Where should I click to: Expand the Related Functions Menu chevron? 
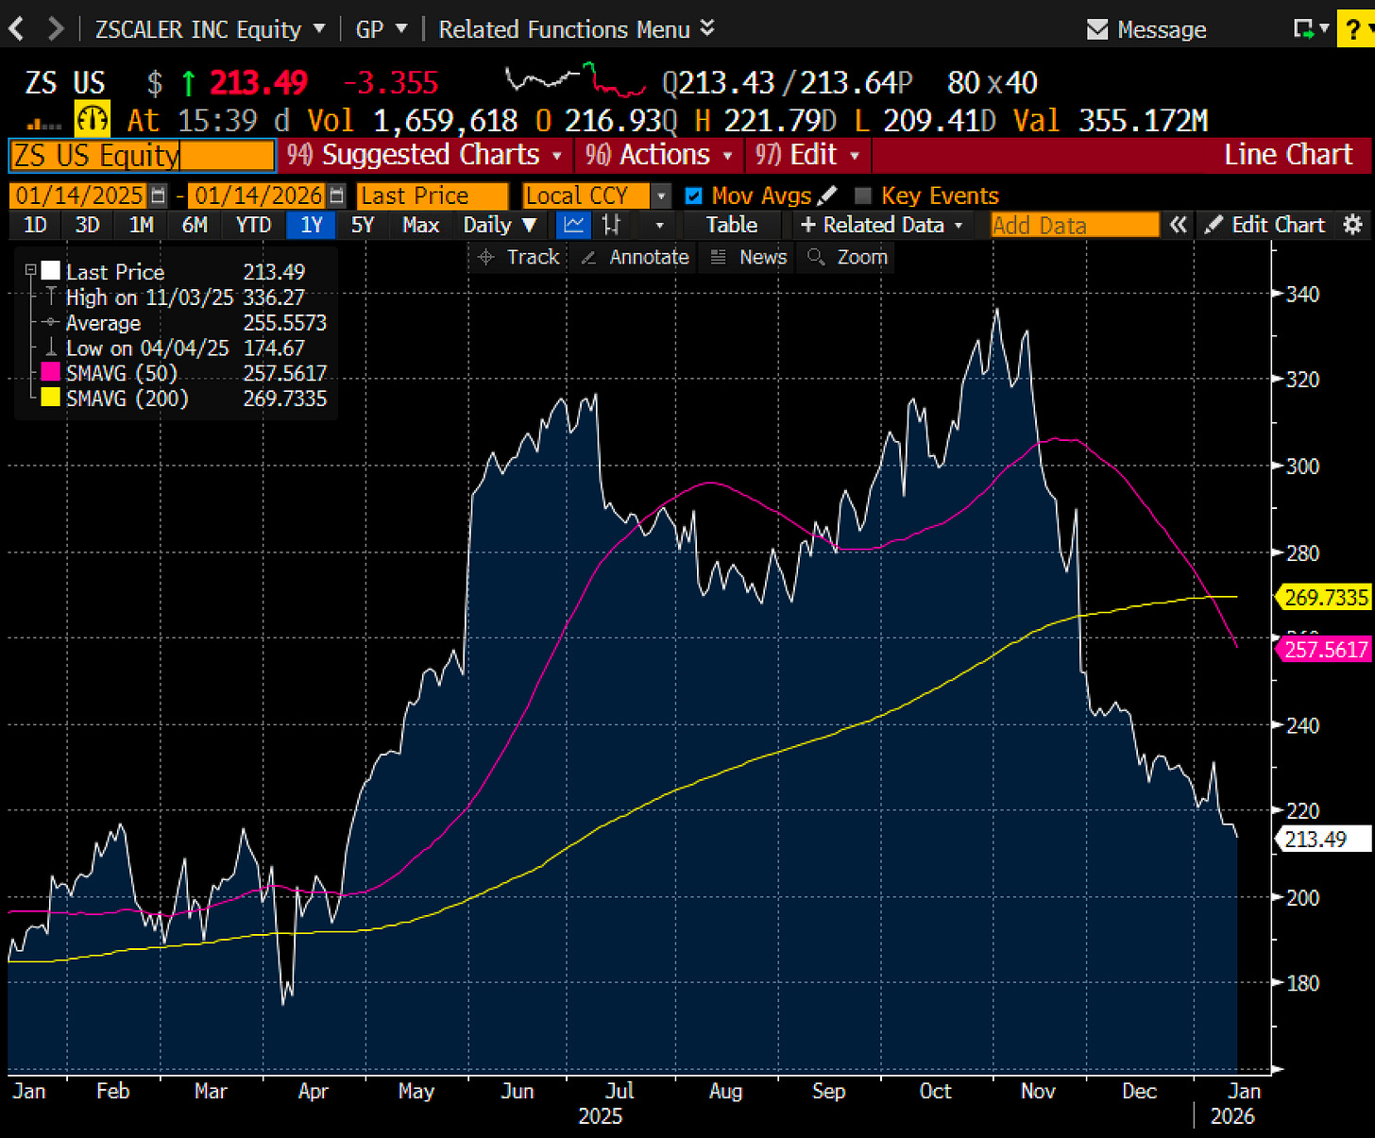click(x=706, y=29)
